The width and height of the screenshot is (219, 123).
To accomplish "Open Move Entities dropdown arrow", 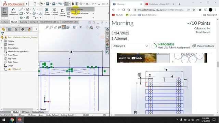I will click(93, 17).
